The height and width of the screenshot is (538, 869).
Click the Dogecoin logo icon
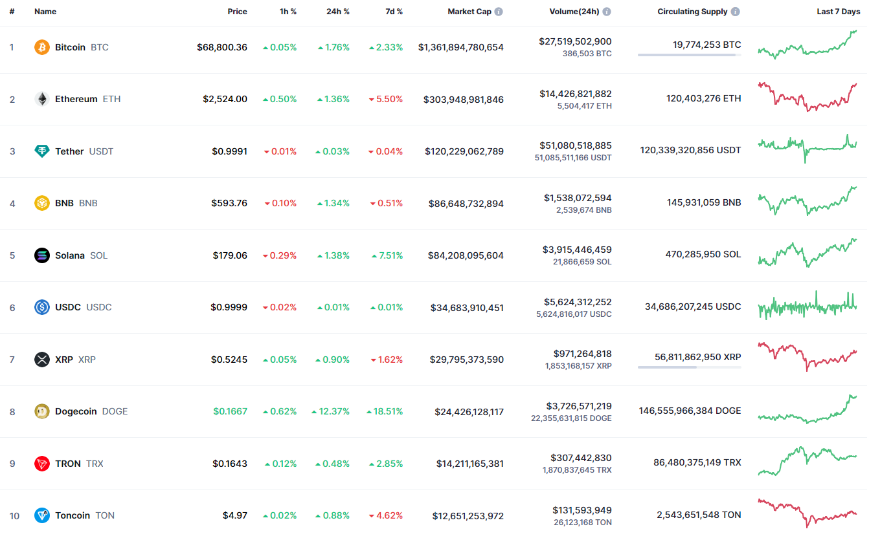42,411
